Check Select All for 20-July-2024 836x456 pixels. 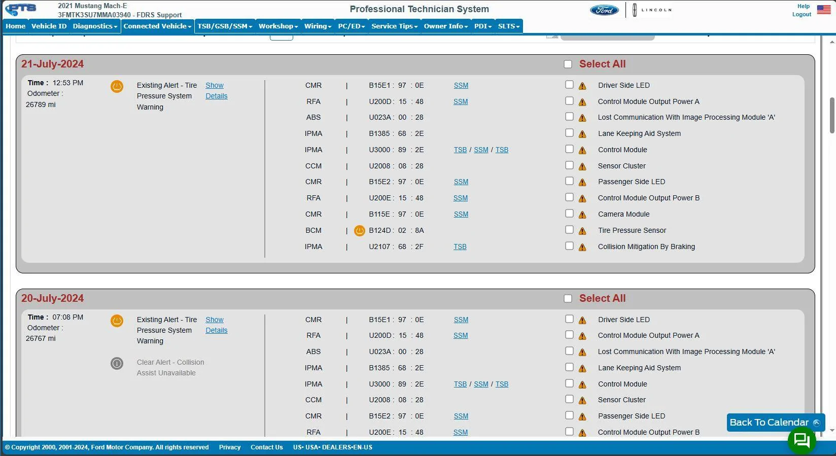tap(568, 299)
